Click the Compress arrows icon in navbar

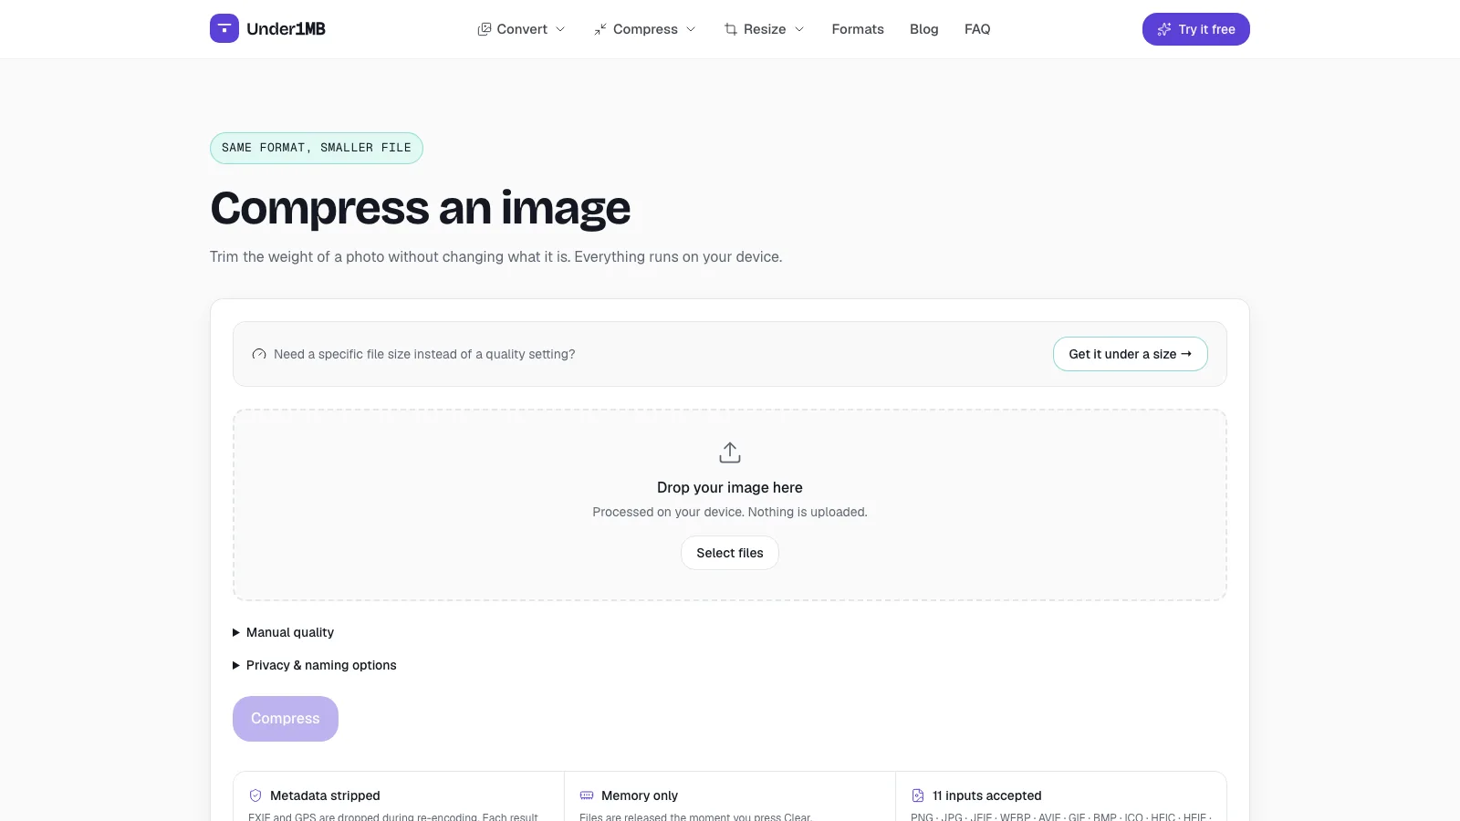[600, 29]
